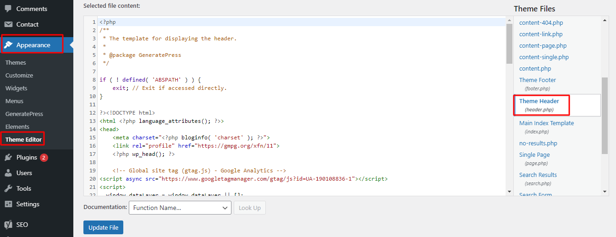The height and width of the screenshot is (237, 616).
Task: Click the 'if ( ! defined( 'ABSPATH' ) )' line
Action: point(150,80)
